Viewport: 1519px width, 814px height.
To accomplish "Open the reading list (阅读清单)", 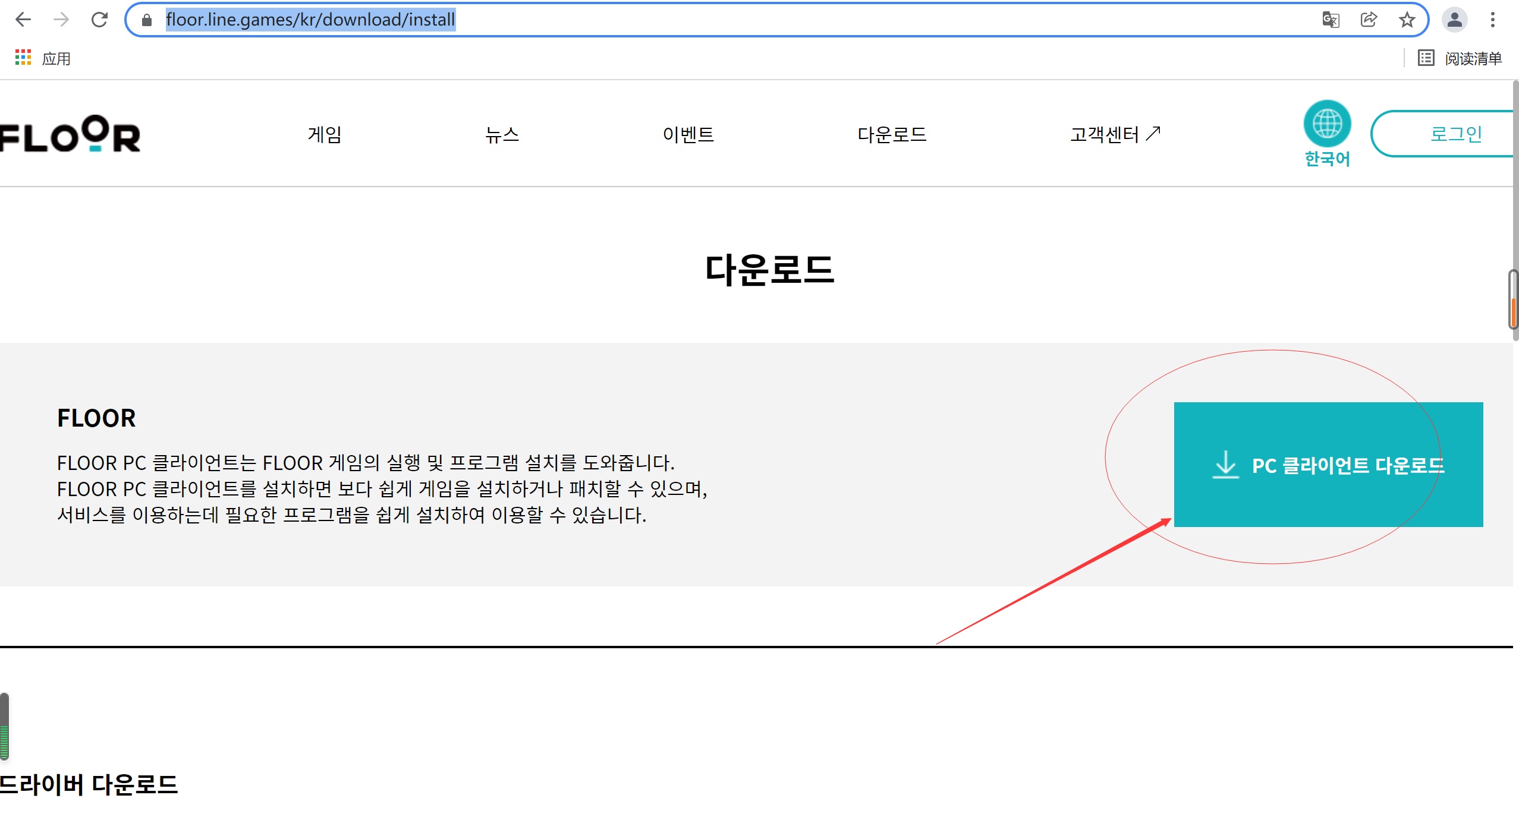I will [x=1460, y=58].
